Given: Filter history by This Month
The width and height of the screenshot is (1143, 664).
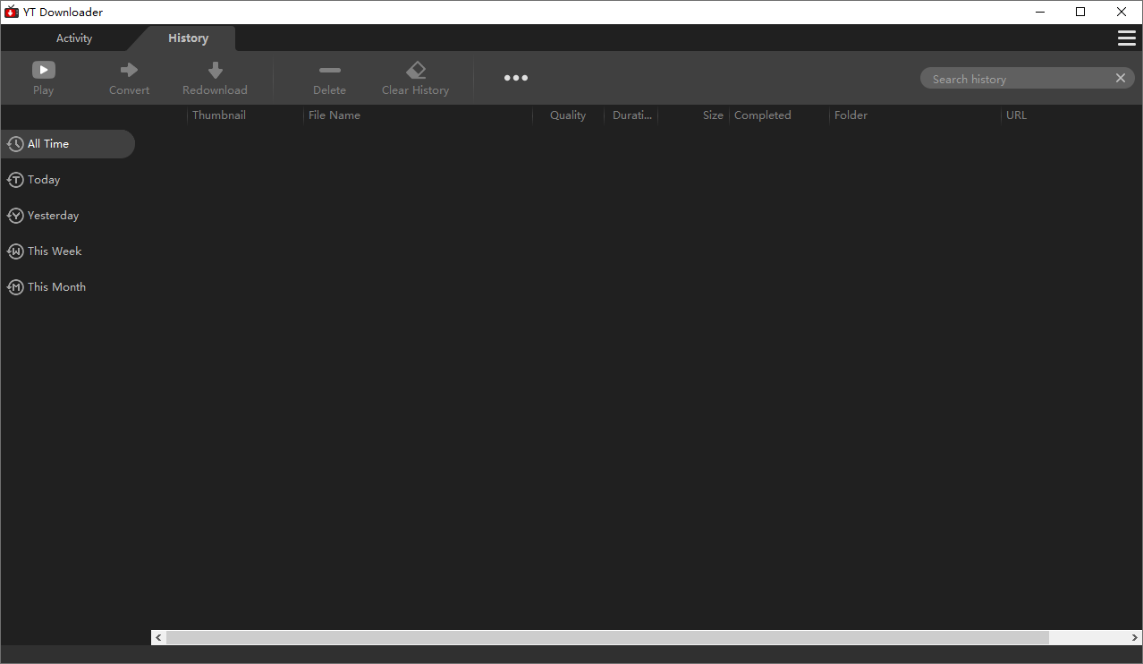Looking at the screenshot, I should click(56, 287).
